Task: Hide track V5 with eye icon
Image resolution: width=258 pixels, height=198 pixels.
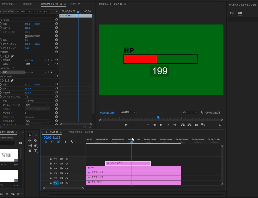Action: point(67,164)
